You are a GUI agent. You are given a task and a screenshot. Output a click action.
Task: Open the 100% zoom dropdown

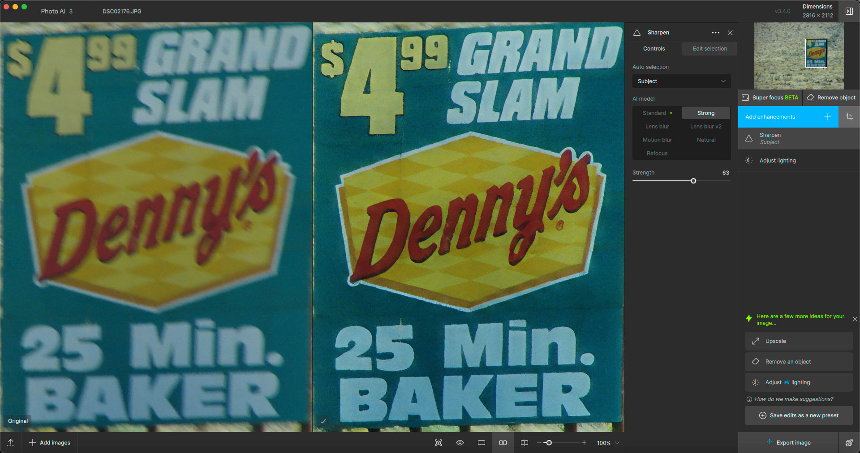tap(608, 443)
